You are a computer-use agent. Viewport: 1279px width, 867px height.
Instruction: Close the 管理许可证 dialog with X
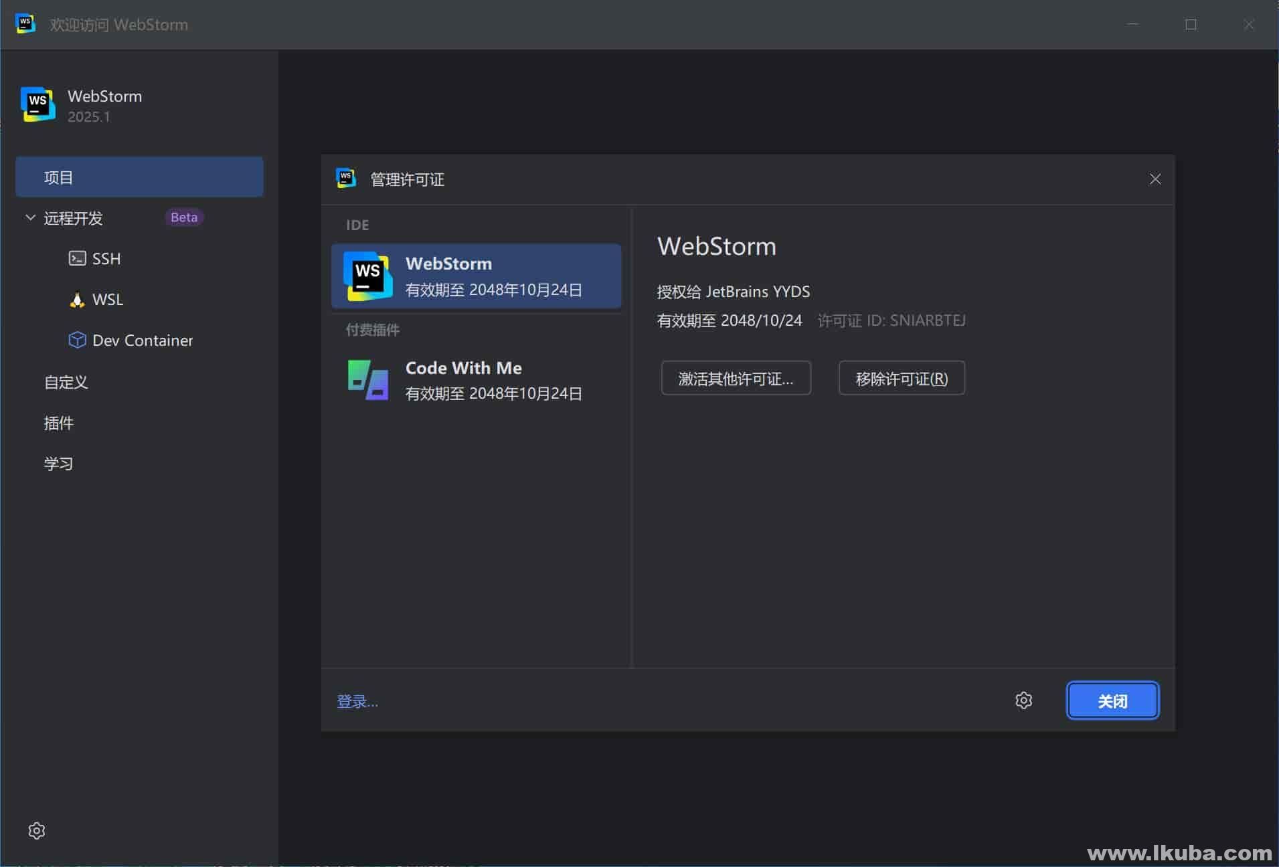point(1155,179)
